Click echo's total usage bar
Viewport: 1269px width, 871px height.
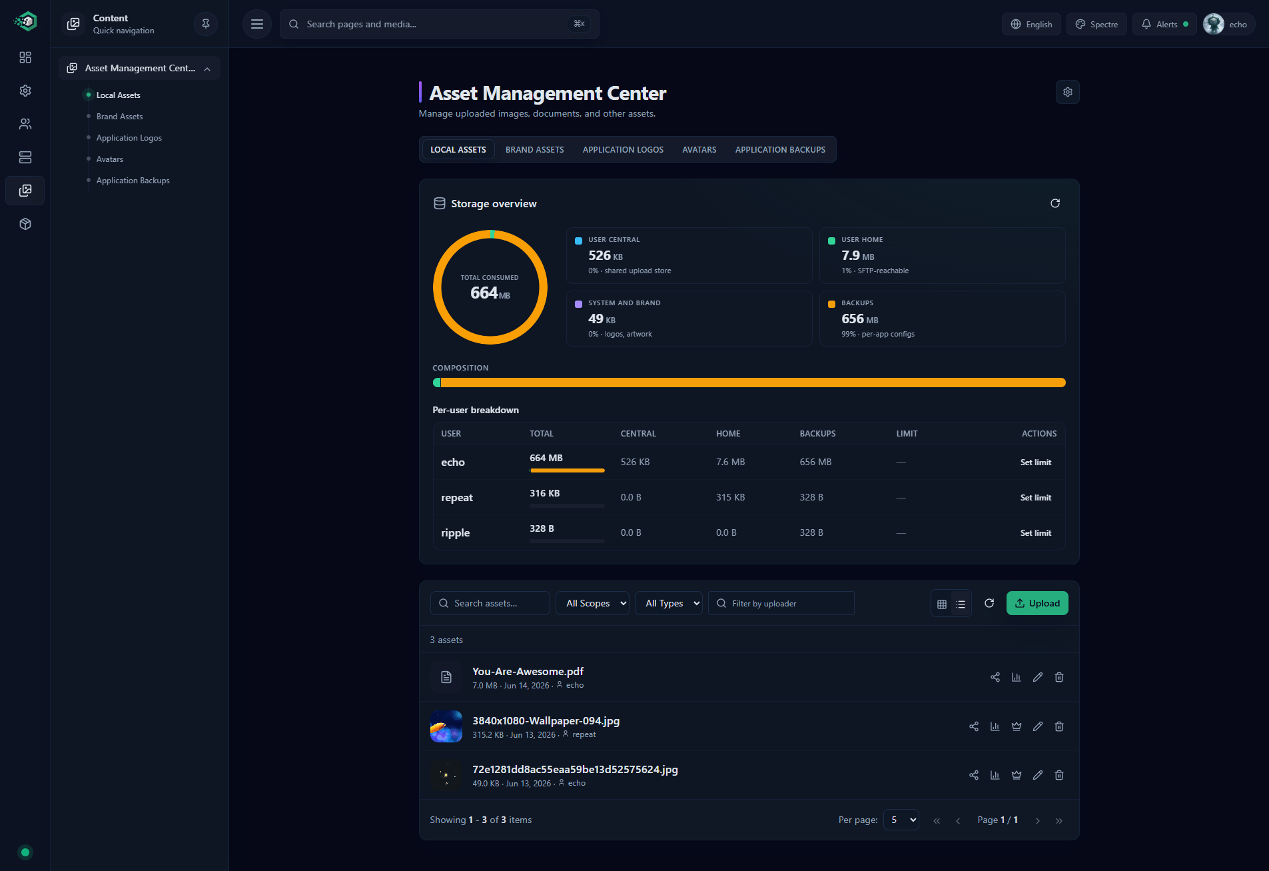tap(567, 470)
